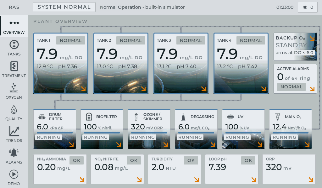Screen dimensions: 322x188
Task: Click UV RUNNING status badge
Action: pyautogui.click(x=237, y=137)
